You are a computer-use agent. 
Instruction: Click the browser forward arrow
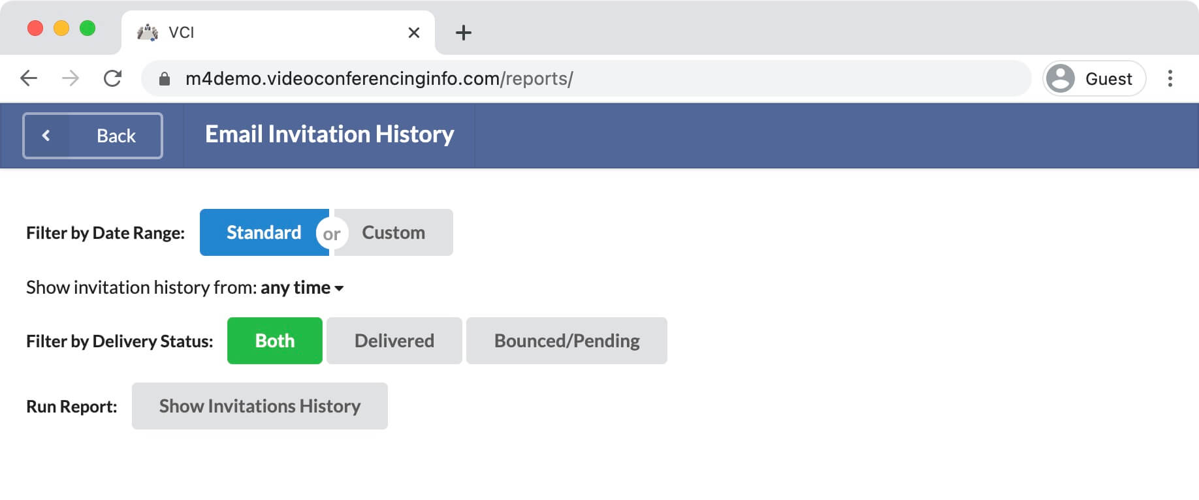[x=70, y=79]
